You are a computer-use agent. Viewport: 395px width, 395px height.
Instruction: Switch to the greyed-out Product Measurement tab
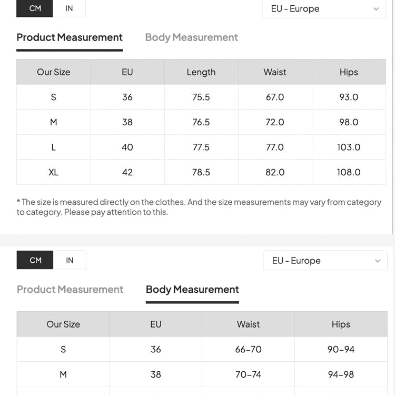[70, 289]
